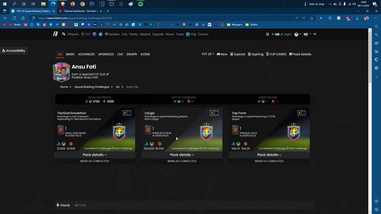This screenshot has height=214, width=381.
Task: Click Pack Details filter button
Action: 300,54
